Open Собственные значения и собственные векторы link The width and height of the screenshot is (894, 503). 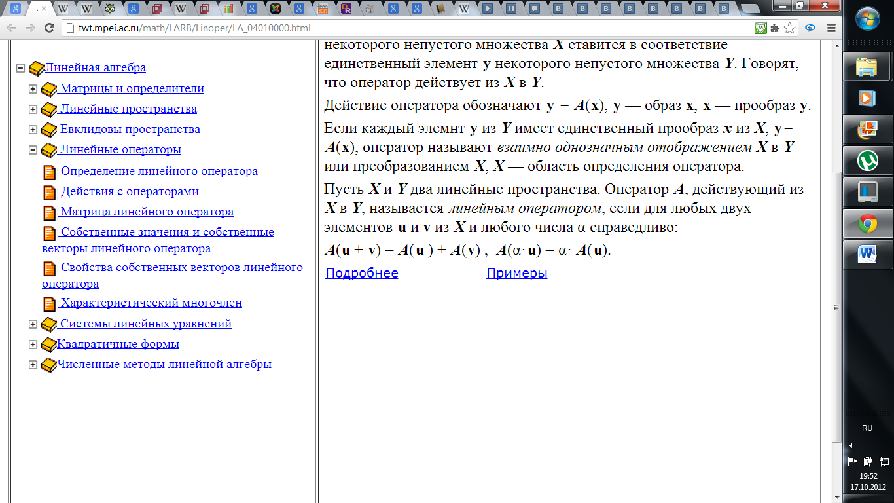158,240
